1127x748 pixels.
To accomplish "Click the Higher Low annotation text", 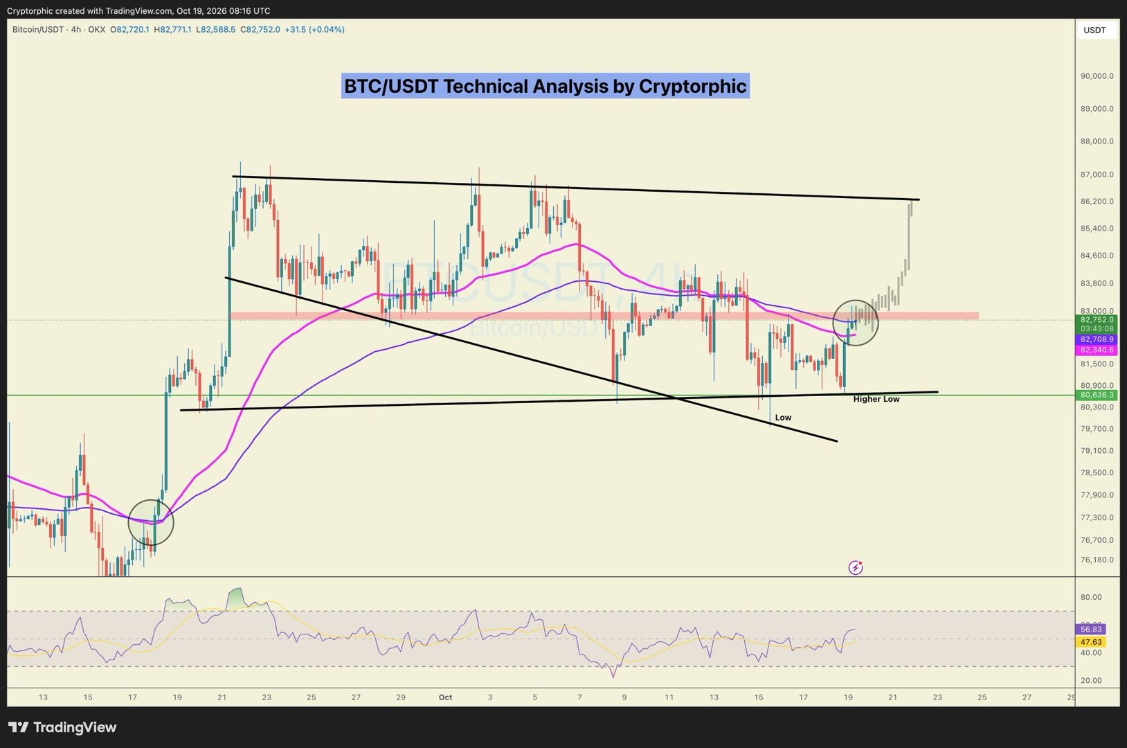I will [876, 399].
